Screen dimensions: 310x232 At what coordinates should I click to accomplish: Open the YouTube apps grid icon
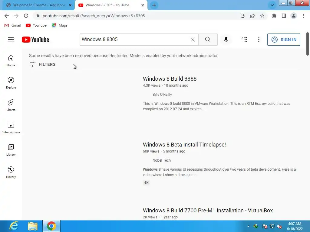(244, 40)
